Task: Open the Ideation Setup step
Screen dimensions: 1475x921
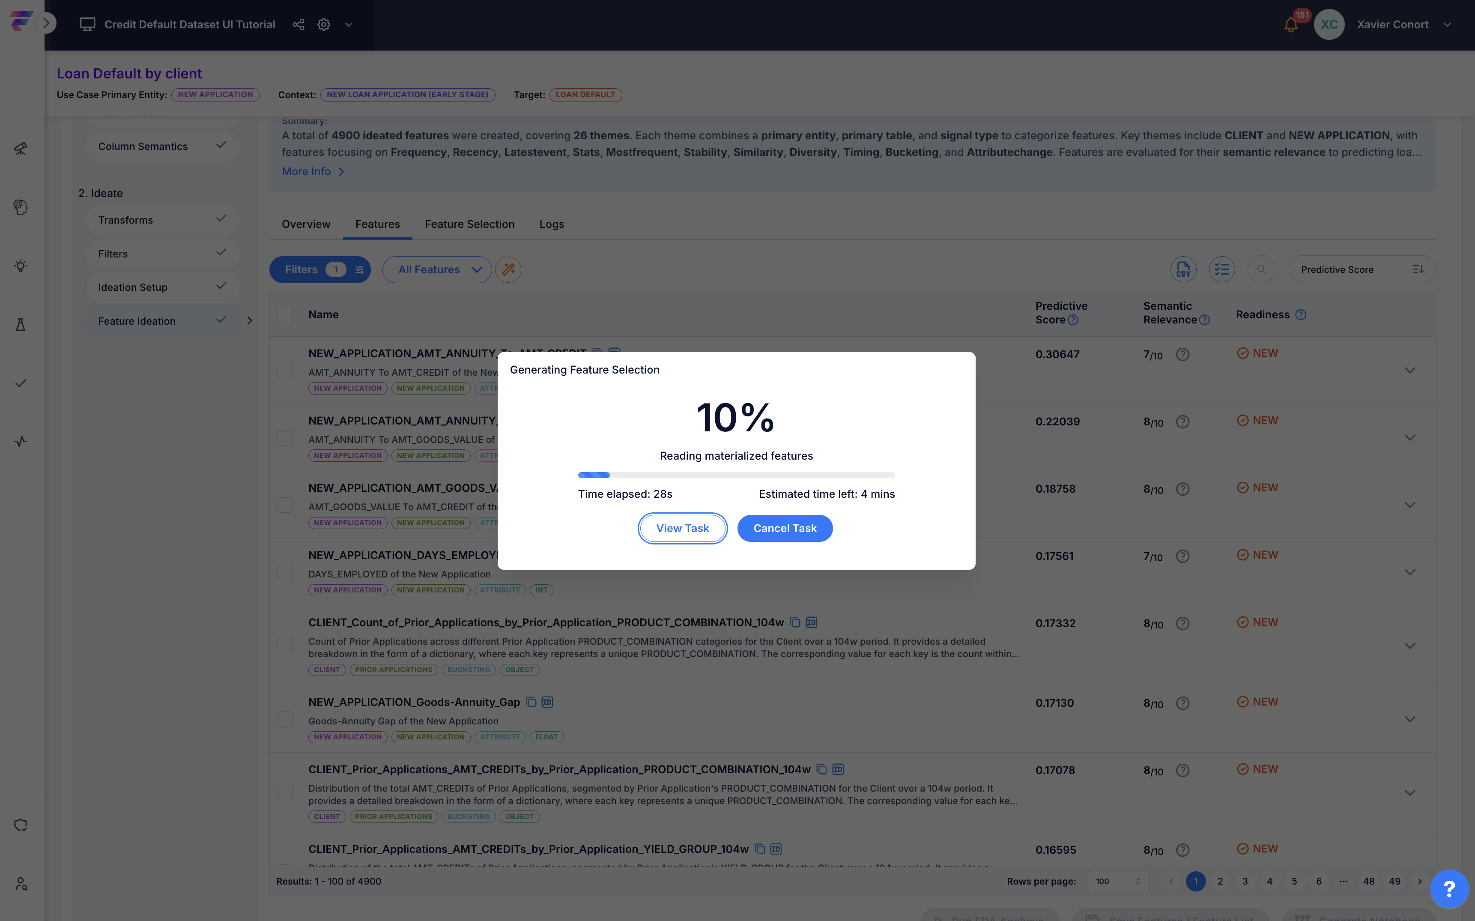Action: pos(163,287)
